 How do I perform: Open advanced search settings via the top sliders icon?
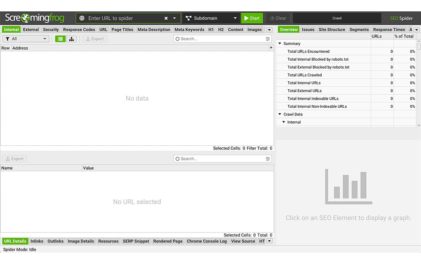click(x=268, y=38)
